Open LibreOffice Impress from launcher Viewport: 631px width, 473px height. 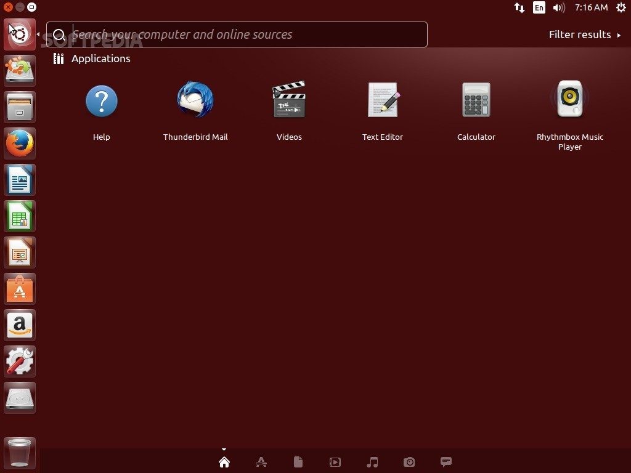[x=20, y=252]
